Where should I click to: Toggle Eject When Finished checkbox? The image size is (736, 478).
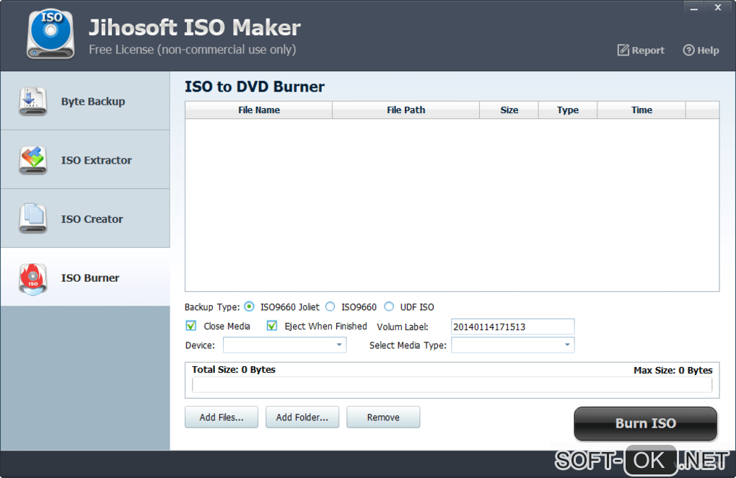tap(272, 326)
